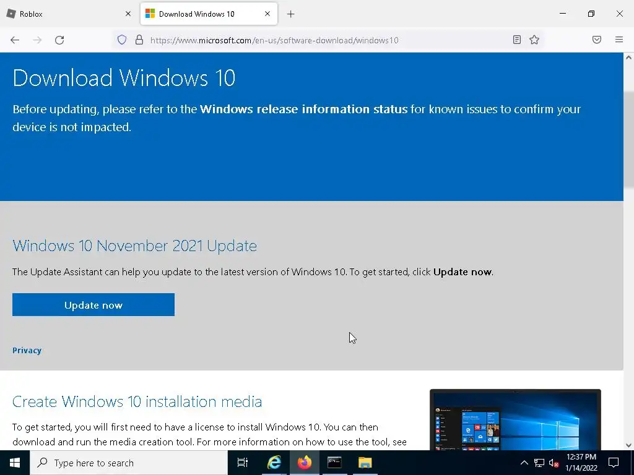Open File Explorer from taskbar
The width and height of the screenshot is (634, 475).
(x=365, y=463)
